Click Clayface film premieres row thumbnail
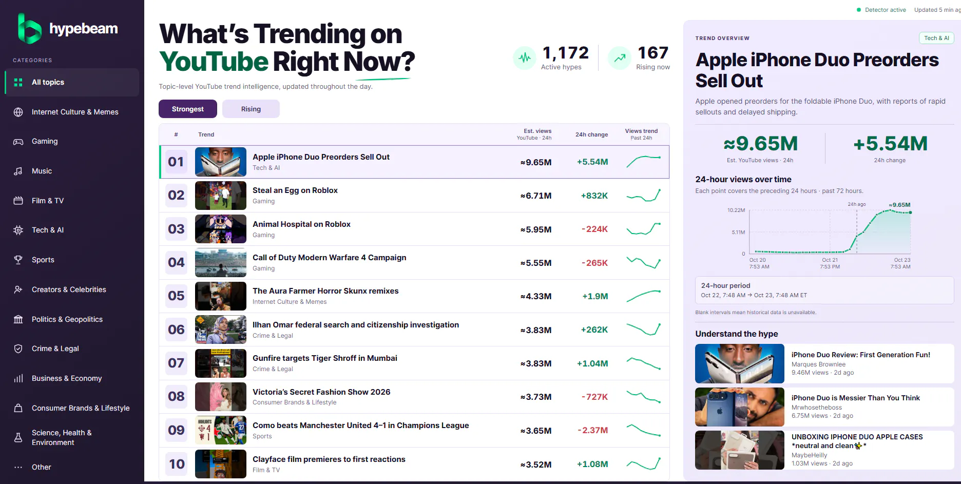961x484 pixels. (221, 464)
